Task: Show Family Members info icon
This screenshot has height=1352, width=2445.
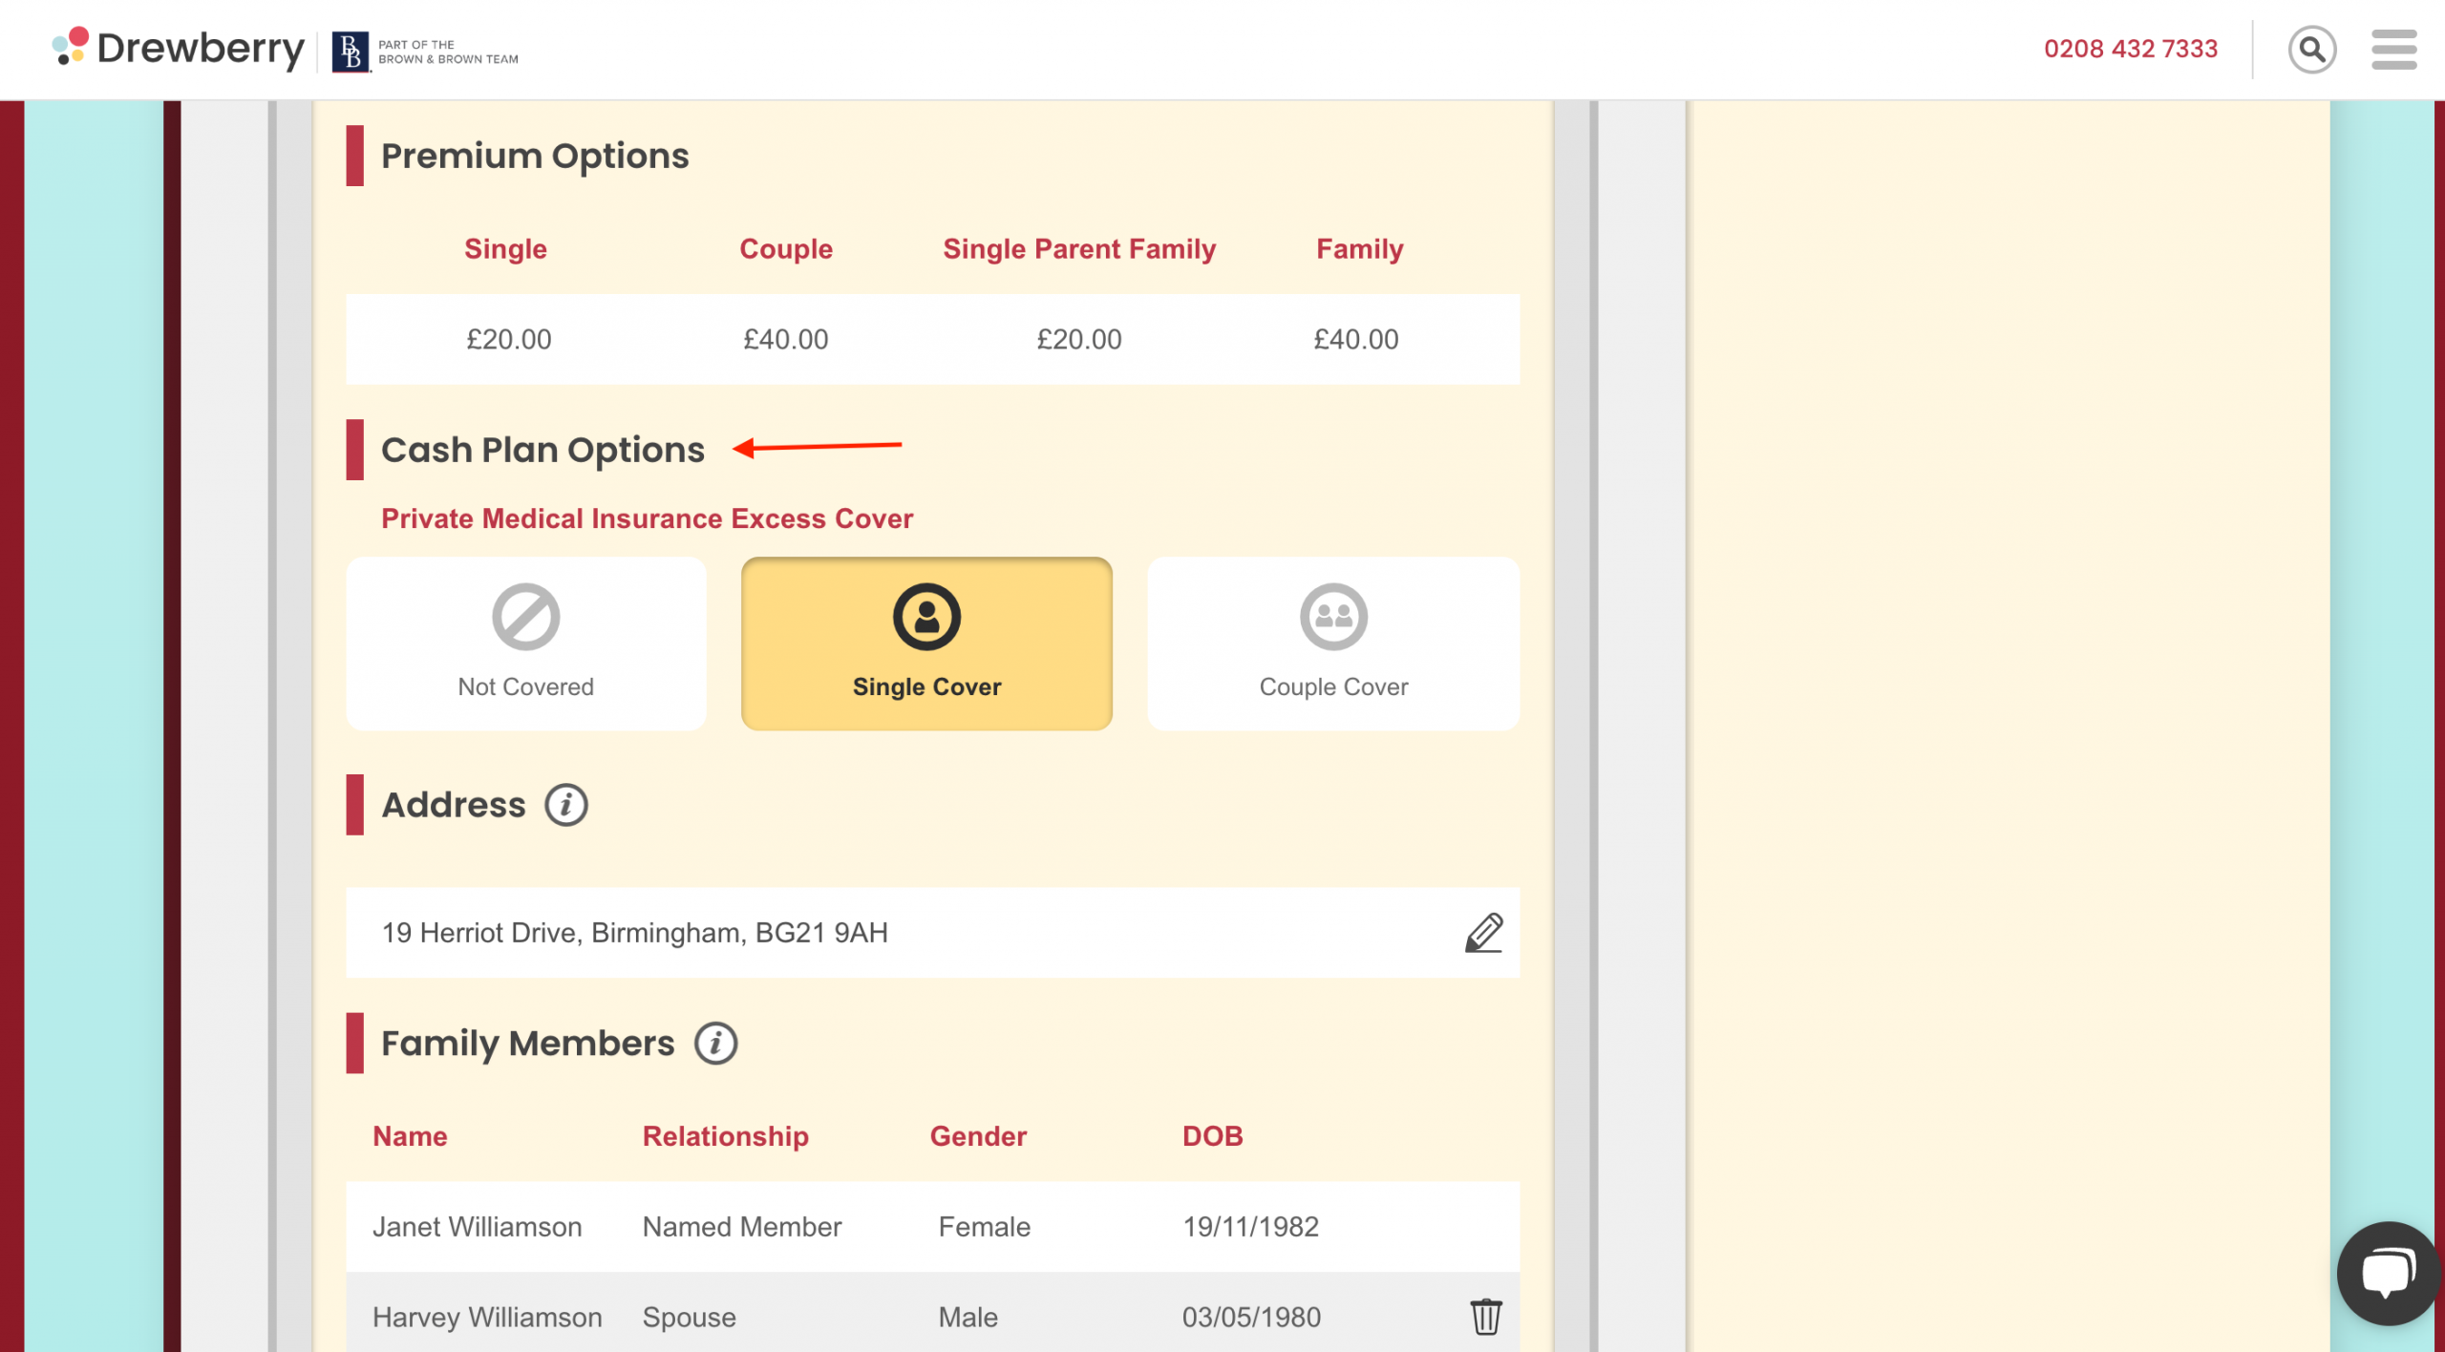Action: [x=715, y=1043]
